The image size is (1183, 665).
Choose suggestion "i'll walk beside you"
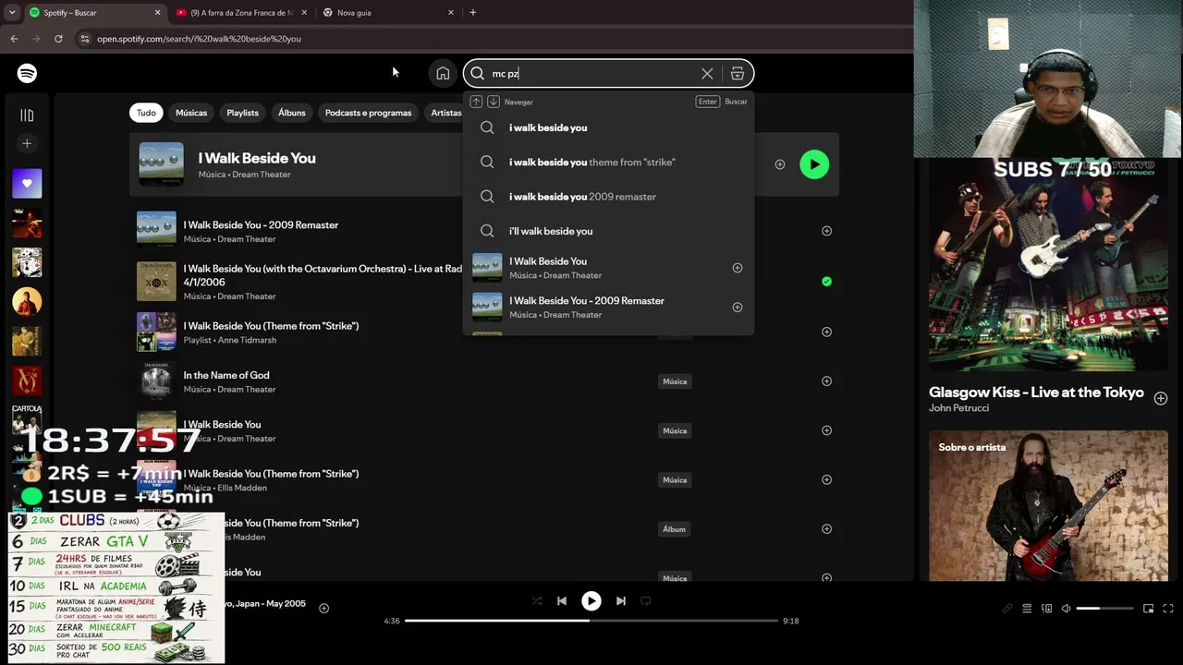608,231
